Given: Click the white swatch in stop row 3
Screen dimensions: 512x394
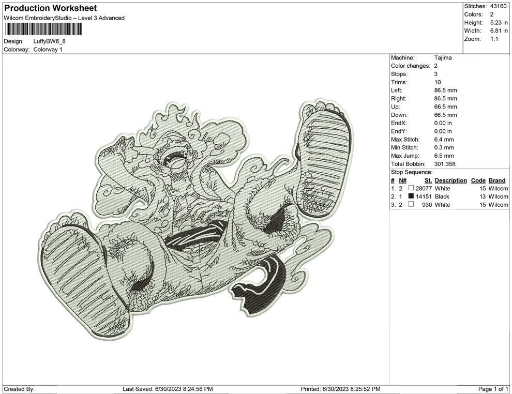Looking at the screenshot, I should [x=411, y=204].
